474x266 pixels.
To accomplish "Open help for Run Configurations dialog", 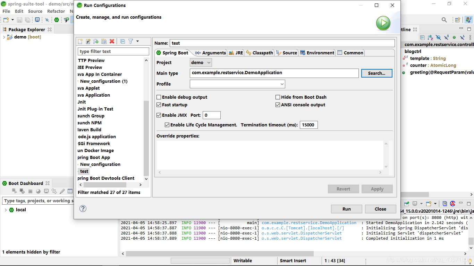I will pos(83,209).
